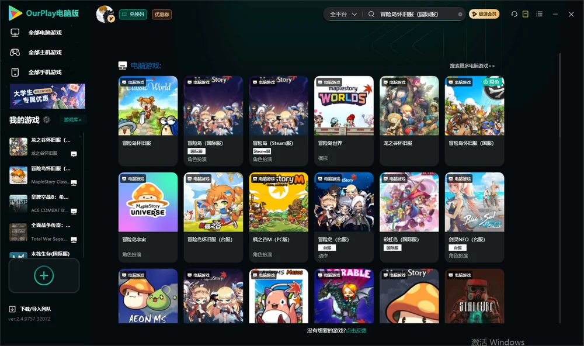This screenshot has height=346, width=584.
Task: Open the main menu list icon
Action: [539, 14]
